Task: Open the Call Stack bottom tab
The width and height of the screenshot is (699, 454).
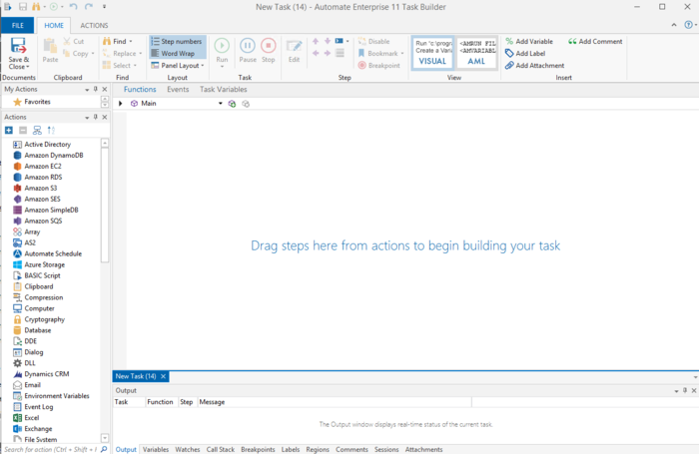Action: coord(221,450)
